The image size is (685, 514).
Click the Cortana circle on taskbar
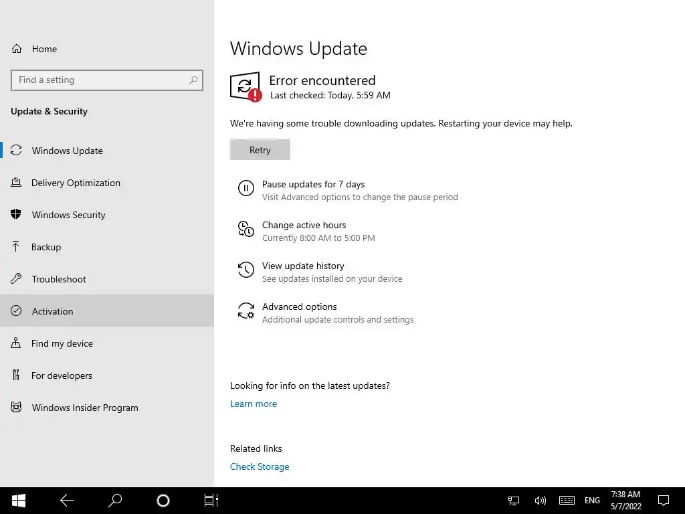click(x=163, y=501)
